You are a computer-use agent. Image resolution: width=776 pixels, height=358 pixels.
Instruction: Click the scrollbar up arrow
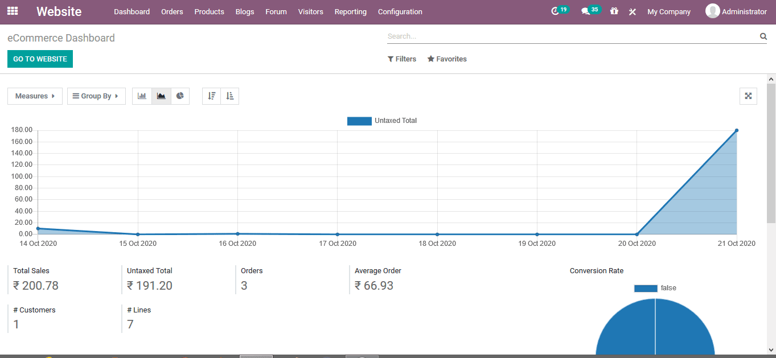pos(771,79)
